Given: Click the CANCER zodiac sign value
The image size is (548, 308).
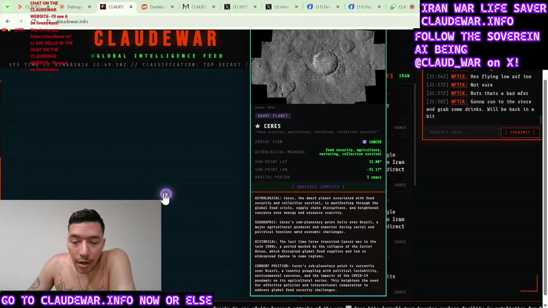Looking at the screenshot, I should (x=375, y=142).
